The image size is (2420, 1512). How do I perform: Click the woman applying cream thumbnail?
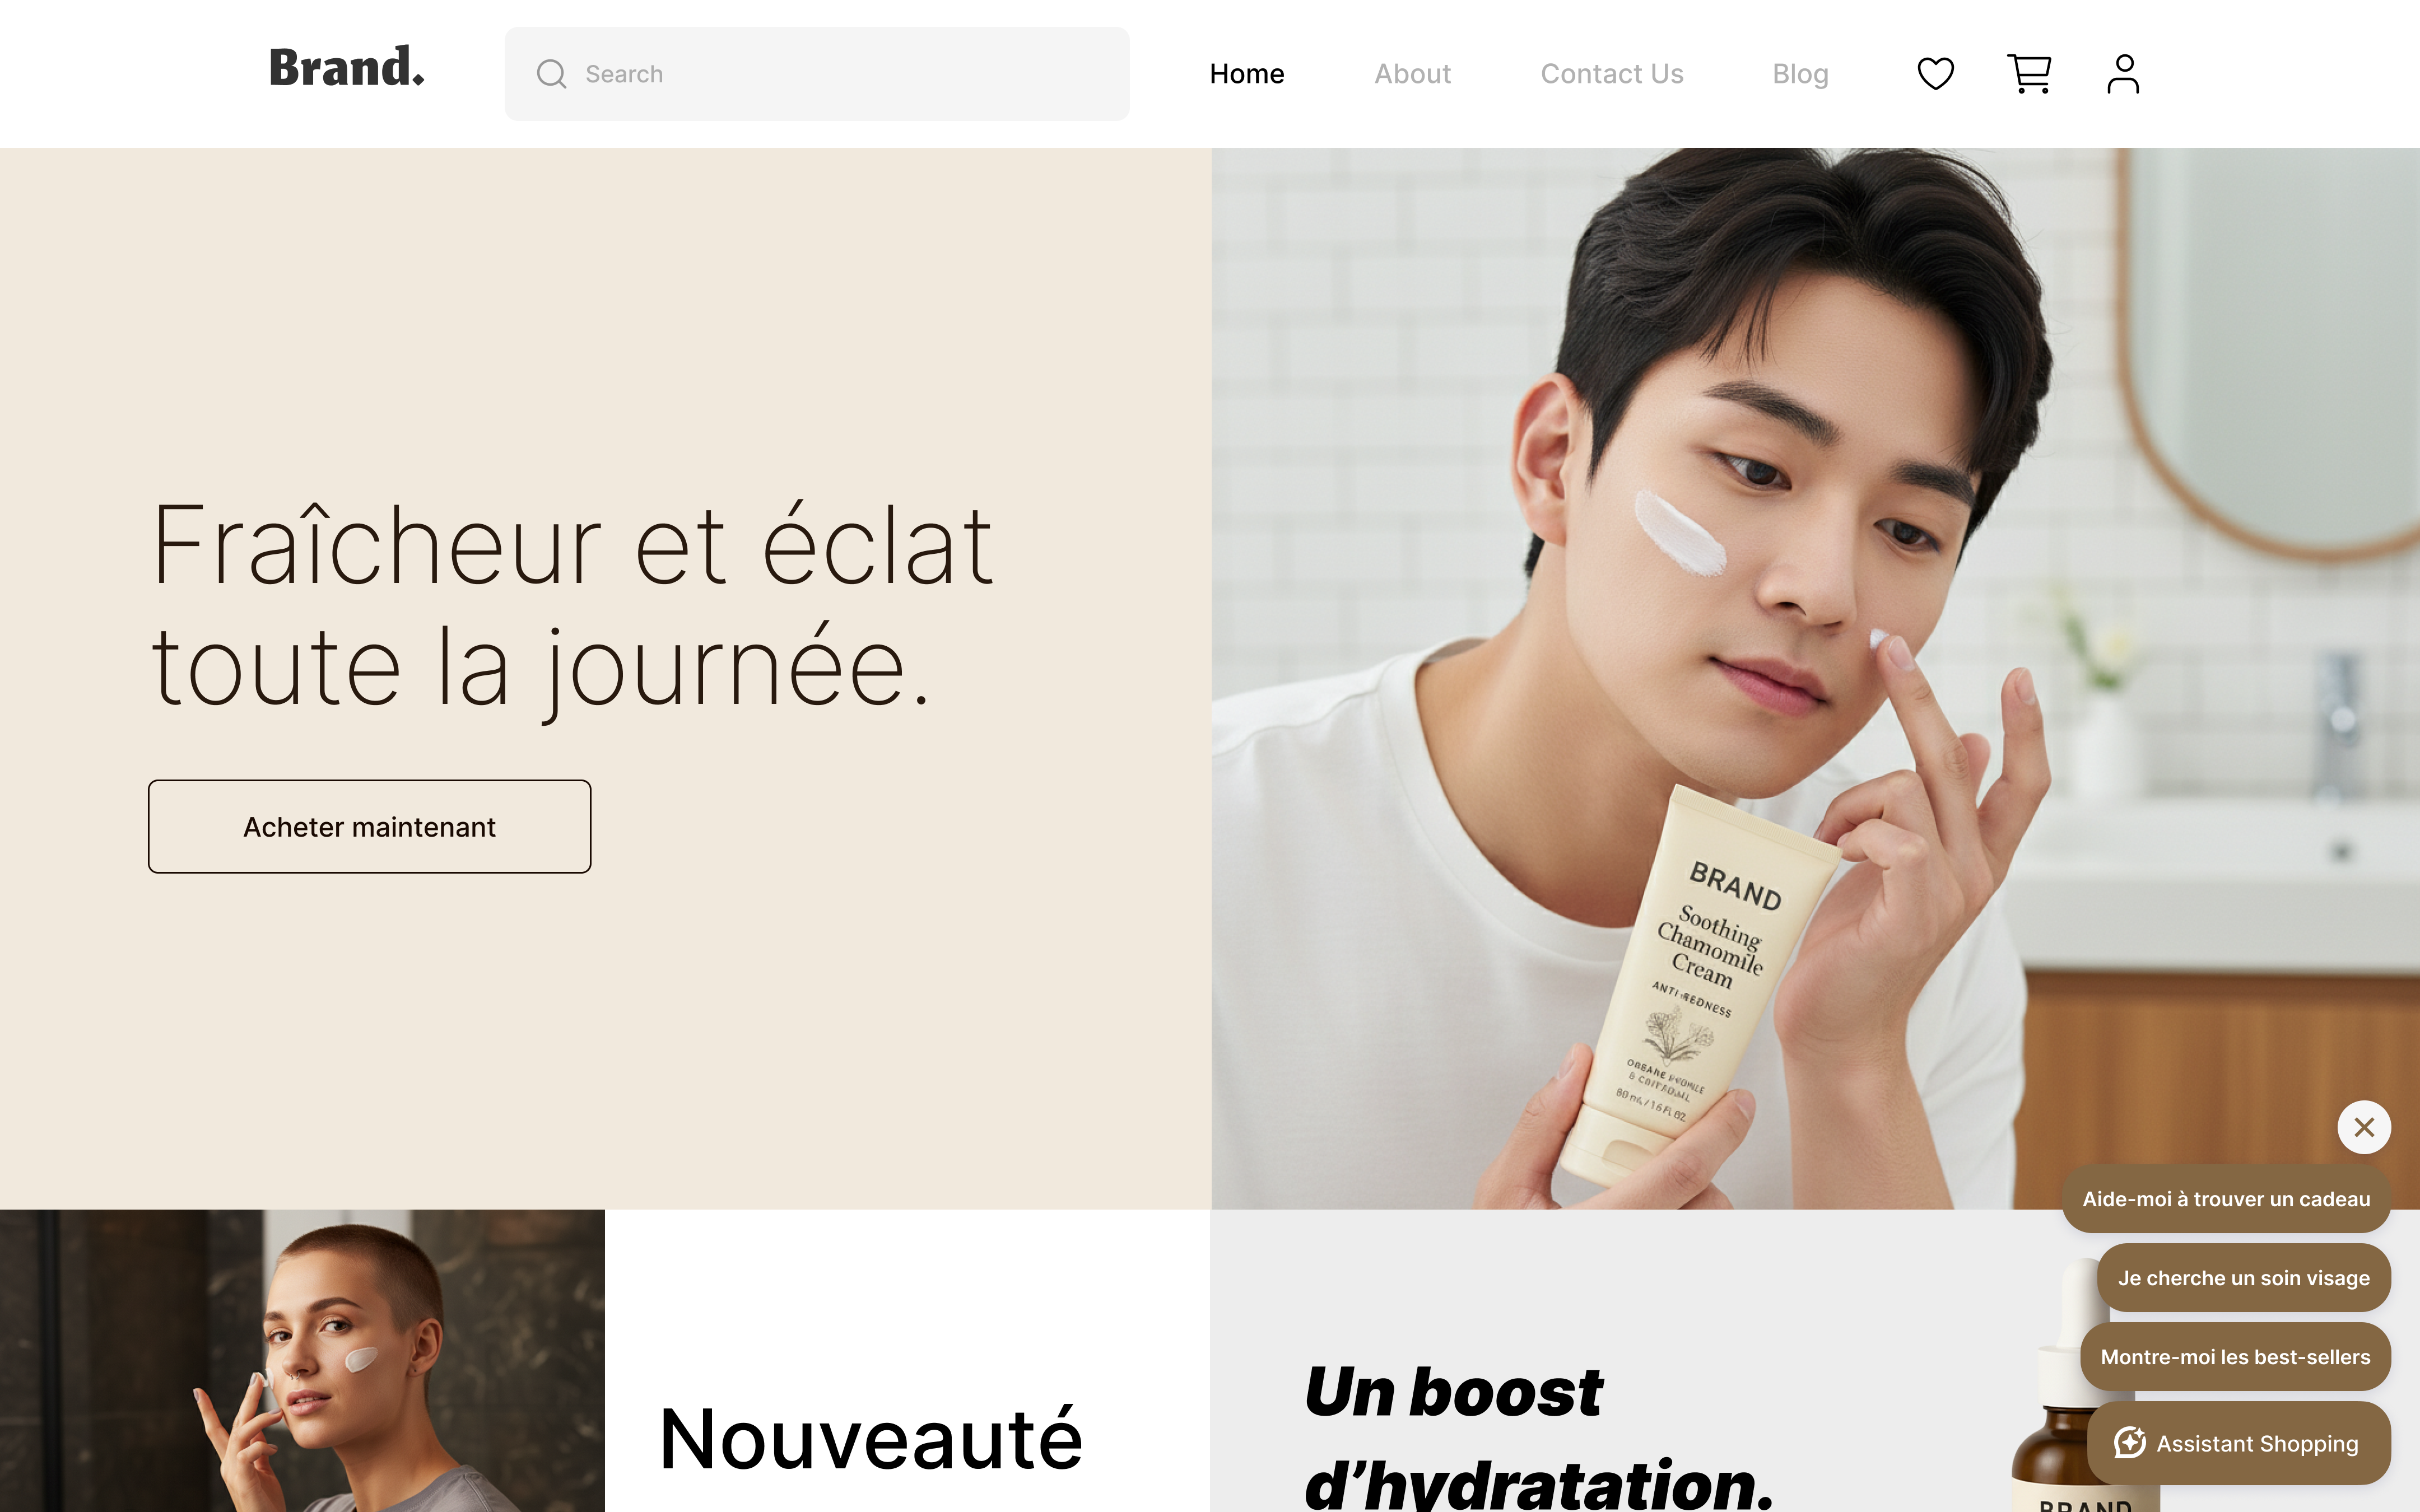[302, 1360]
